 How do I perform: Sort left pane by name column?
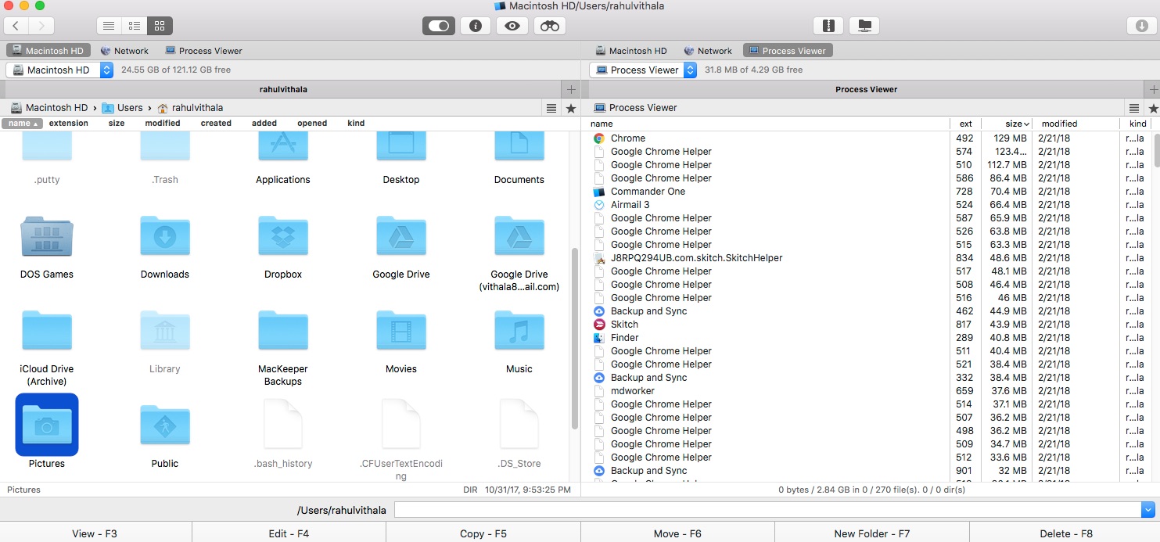coord(21,124)
